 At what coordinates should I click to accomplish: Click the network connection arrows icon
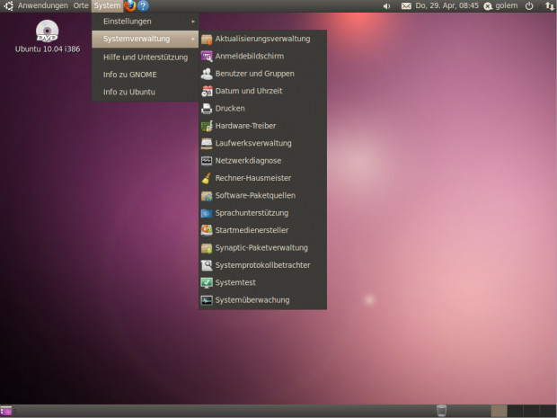[x=548, y=5]
